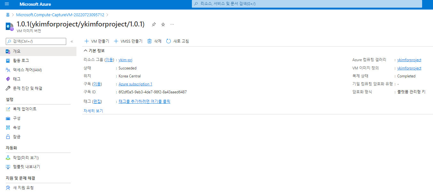Open 개요 in the sidebar menu
The image size is (433, 194).
click(38, 51)
